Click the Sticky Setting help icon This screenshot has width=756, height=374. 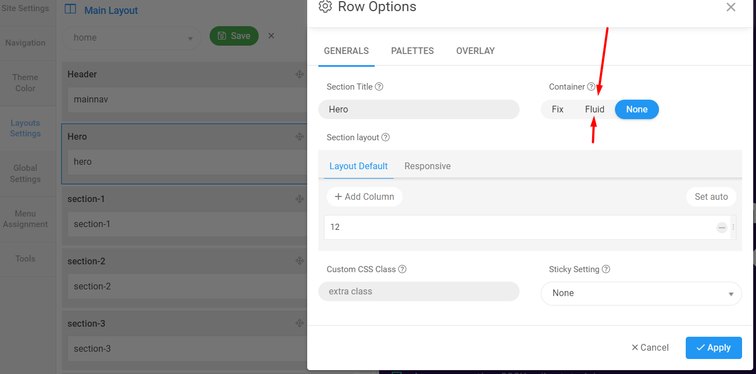point(606,269)
